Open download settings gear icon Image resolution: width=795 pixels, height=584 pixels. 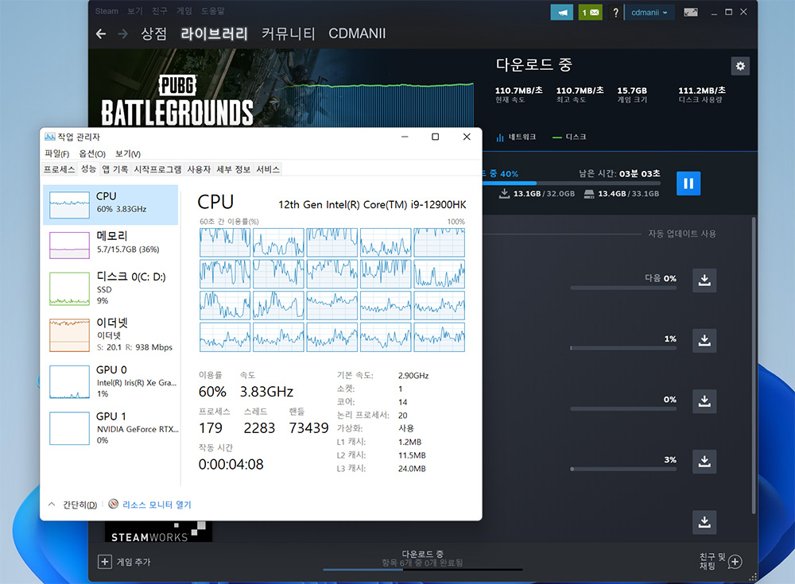pos(740,66)
